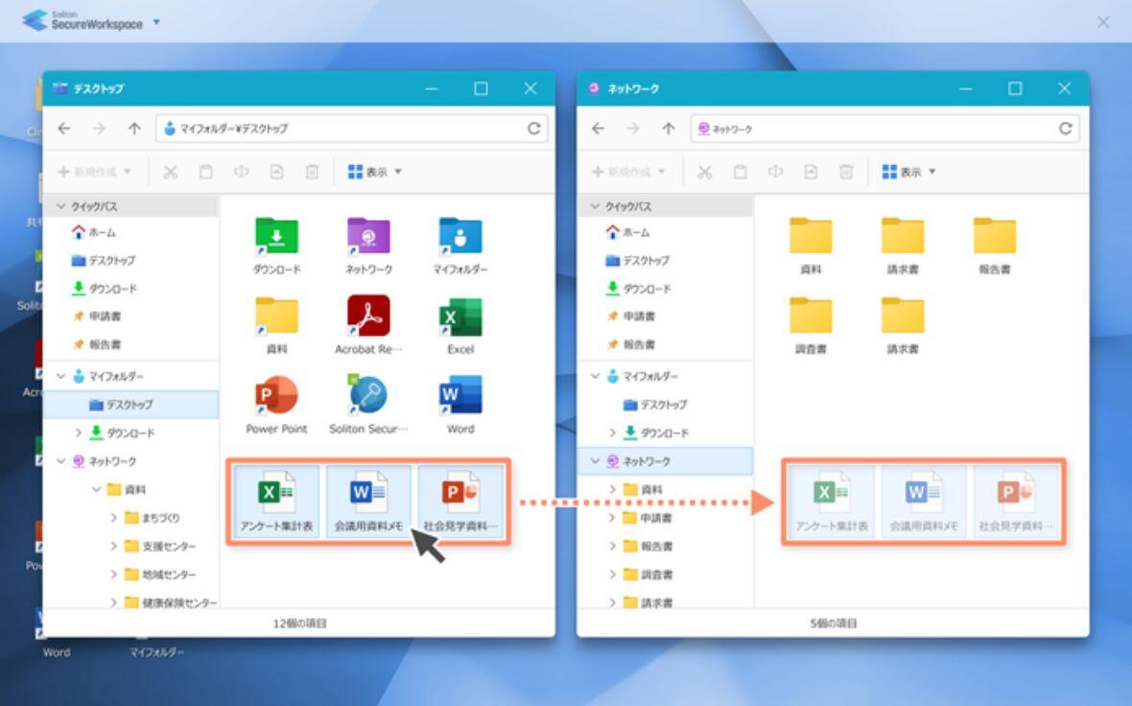Open 新規作成 dropdown in デスクトップ window
Image resolution: width=1132 pixels, height=706 pixels.
tap(95, 172)
